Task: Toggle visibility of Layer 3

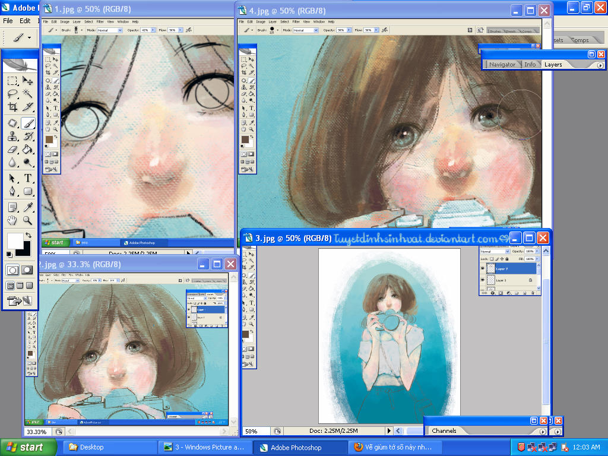Action: tap(483, 280)
